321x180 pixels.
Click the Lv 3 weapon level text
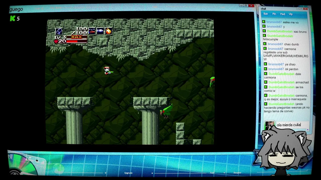[x=60, y=37]
